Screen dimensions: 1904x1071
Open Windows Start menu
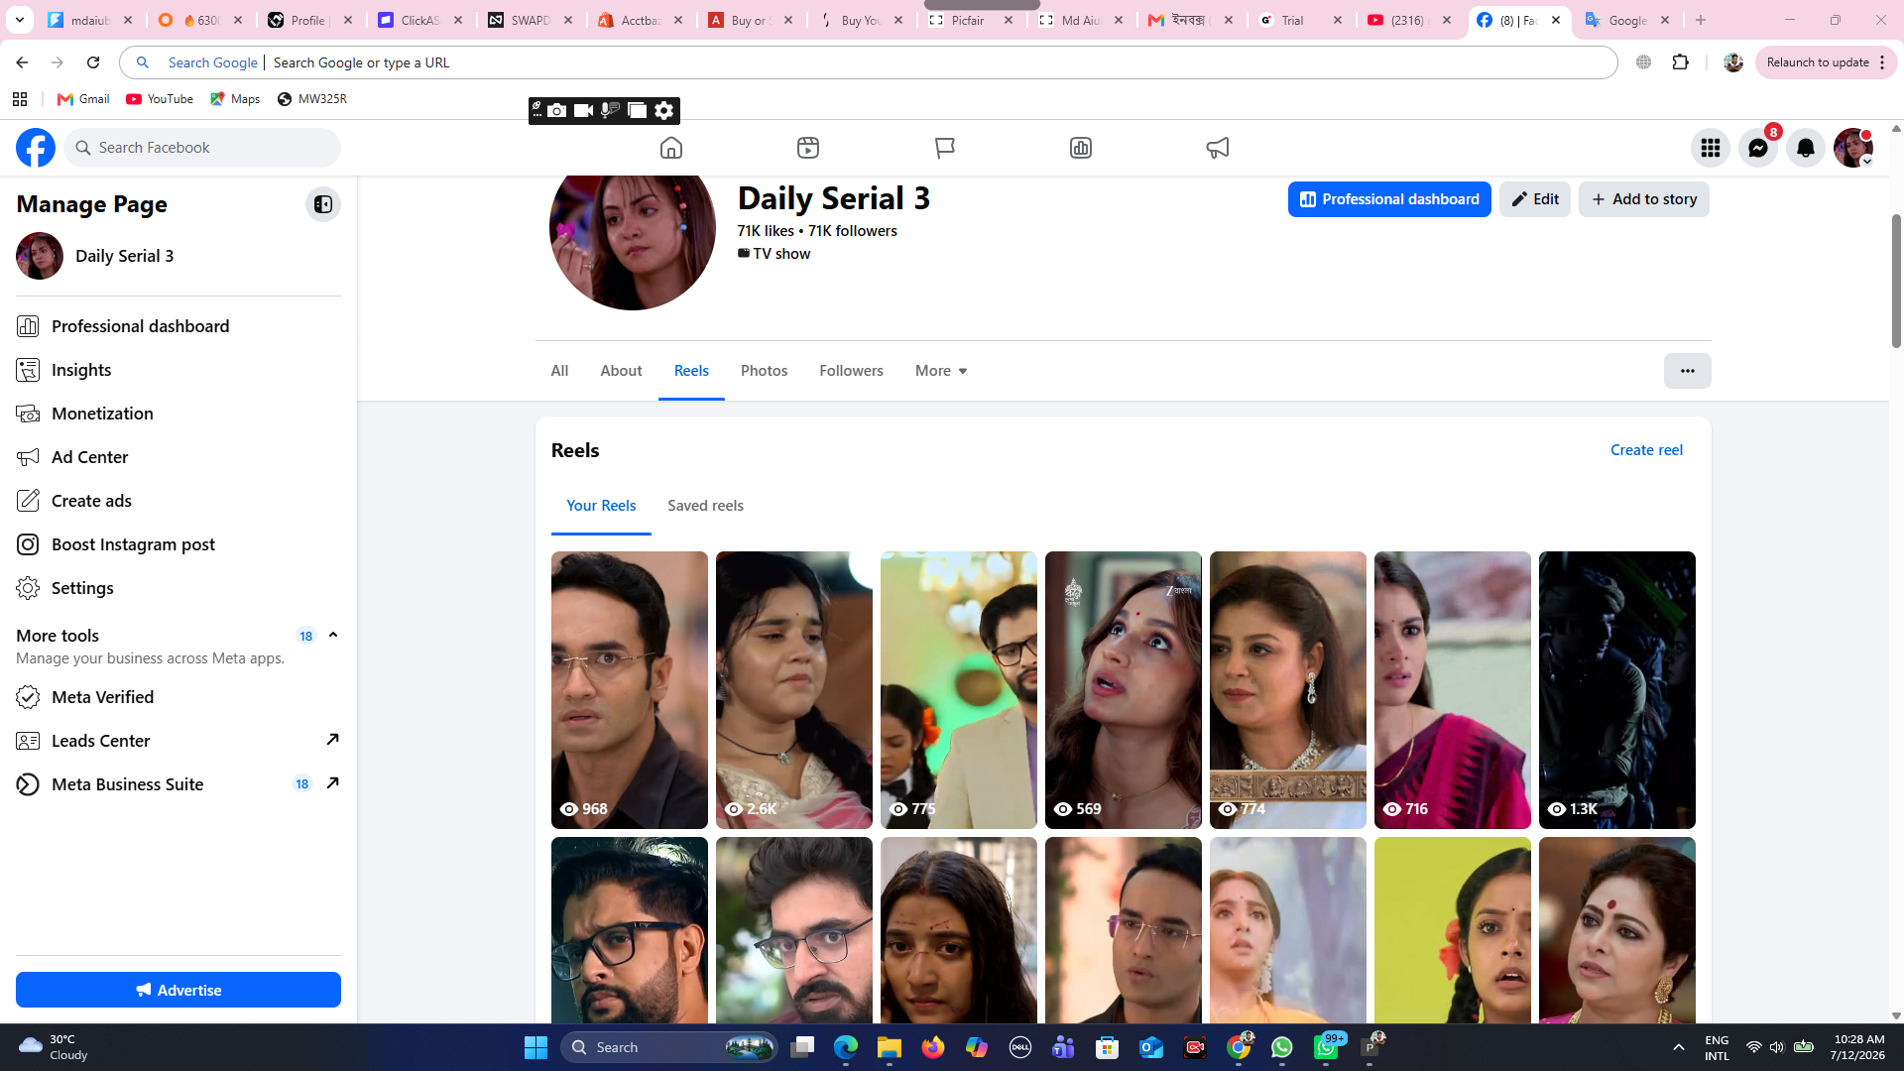pos(535,1047)
